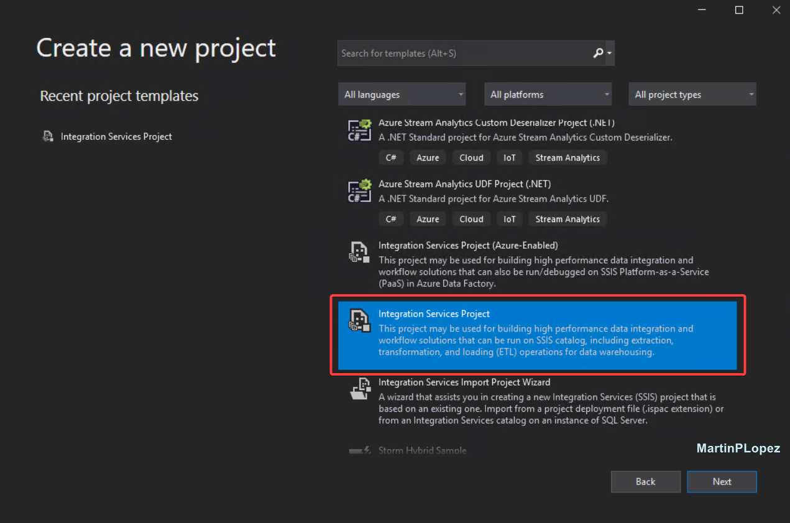This screenshot has width=790, height=523.
Task: Open recent template Integration Services Project
Action: point(116,136)
